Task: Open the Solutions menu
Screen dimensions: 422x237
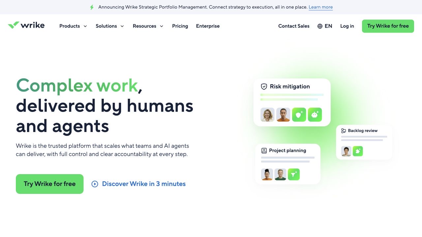Action: (110, 26)
